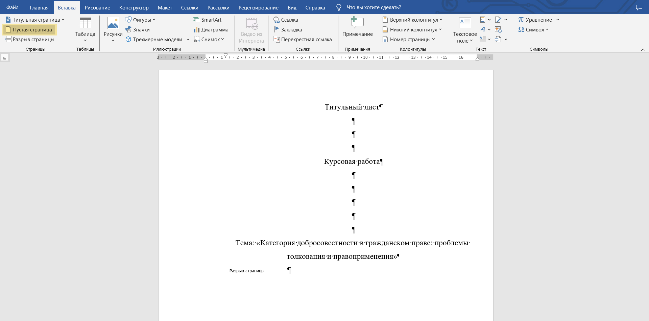Click the 'толкования и правоприменения' line
Viewport: 649px width, 321px height.
pyautogui.click(x=343, y=256)
